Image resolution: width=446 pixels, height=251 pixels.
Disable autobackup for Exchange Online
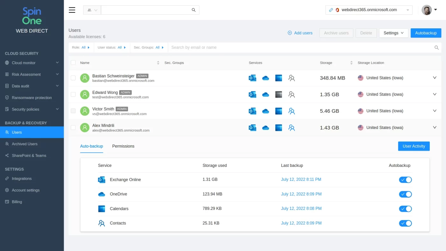[405, 179]
